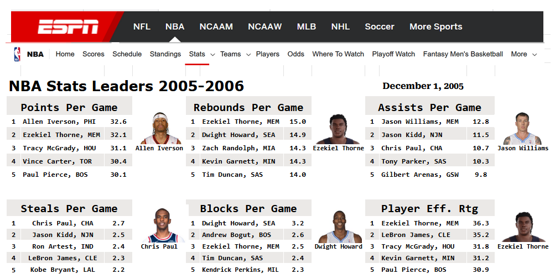Select Zach Randolph, MIA row
This screenshot has height=279, width=555.
click(x=249, y=148)
